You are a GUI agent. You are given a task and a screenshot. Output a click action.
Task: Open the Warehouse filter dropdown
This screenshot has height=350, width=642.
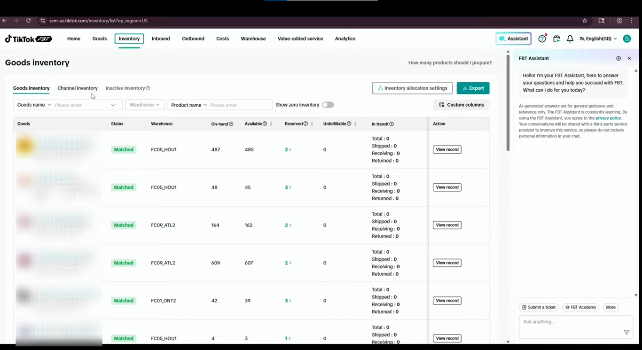tap(144, 105)
